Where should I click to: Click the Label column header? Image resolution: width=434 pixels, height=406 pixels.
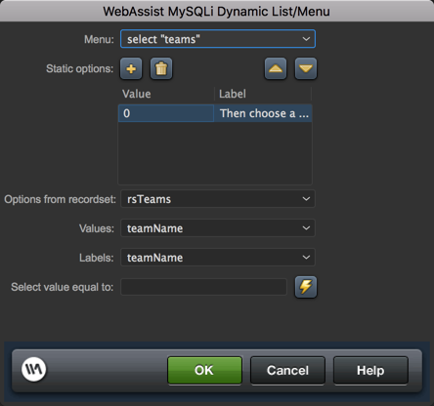pyautogui.click(x=263, y=94)
